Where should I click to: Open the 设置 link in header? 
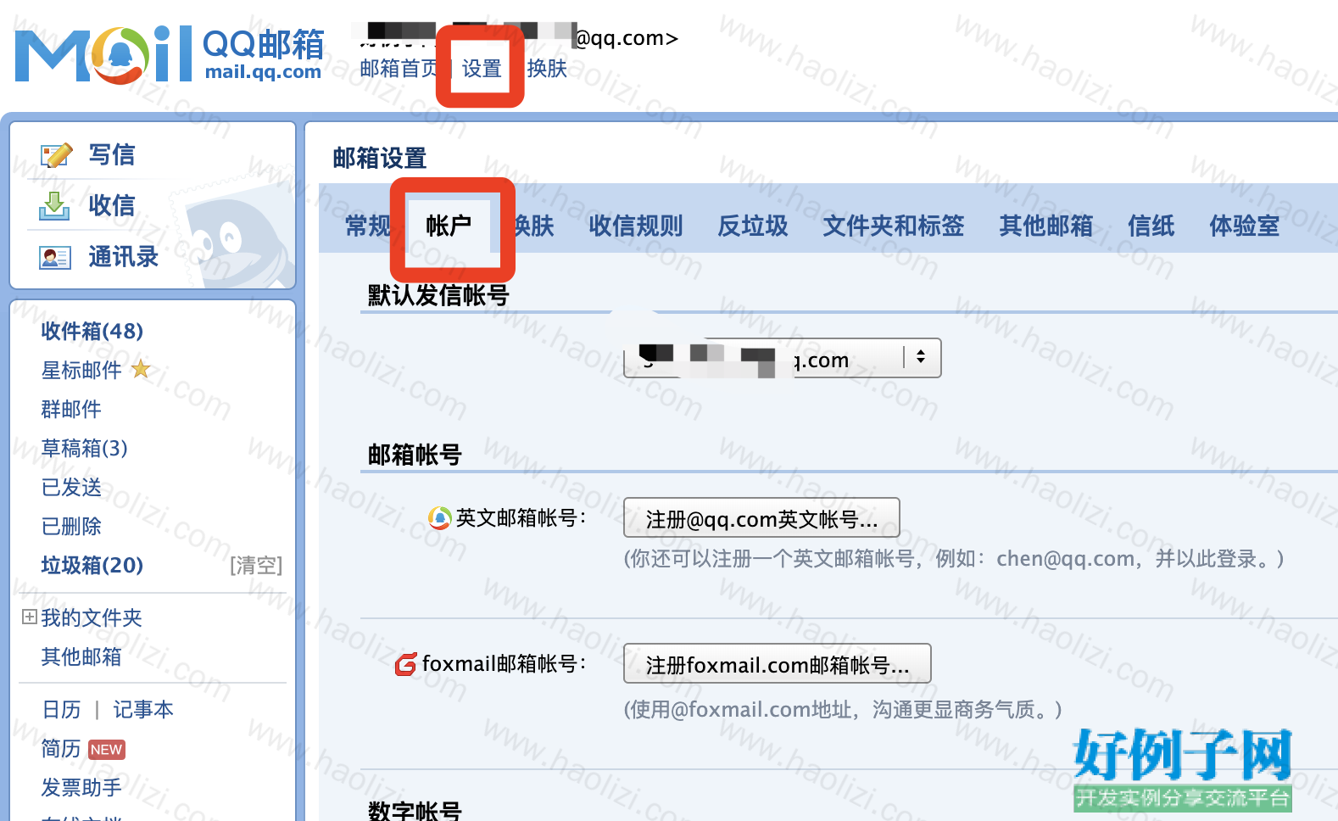pos(482,69)
